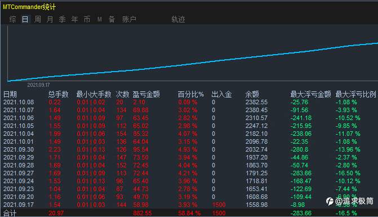Click floating loss ratio -13.96 %
This screenshot has width=378, height=217.
click(x=348, y=149)
